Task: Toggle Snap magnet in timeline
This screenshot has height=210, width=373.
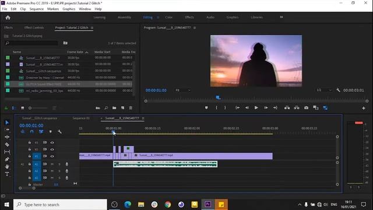Action: tap(32, 132)
